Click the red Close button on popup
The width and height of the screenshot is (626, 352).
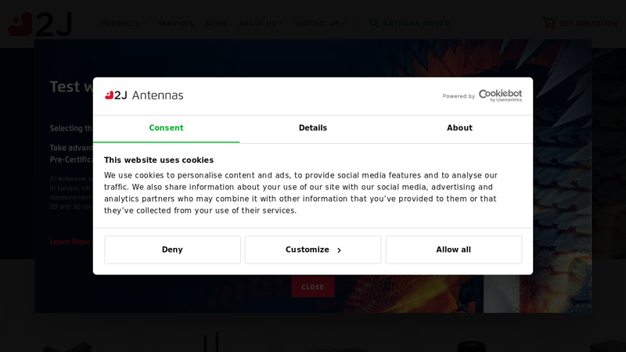pos(312,286)
